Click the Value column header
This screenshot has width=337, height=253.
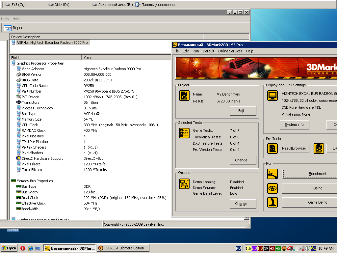(126, 57)
